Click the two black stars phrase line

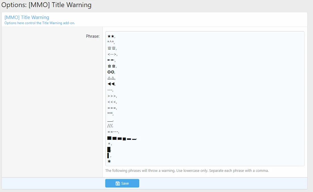tap(111, 36)
